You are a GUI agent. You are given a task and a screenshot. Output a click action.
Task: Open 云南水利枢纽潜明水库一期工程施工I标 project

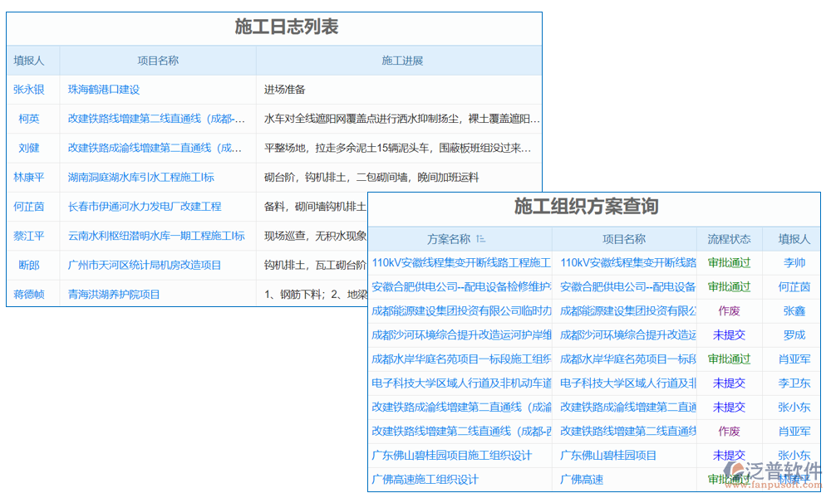click(x=156, y=236)
